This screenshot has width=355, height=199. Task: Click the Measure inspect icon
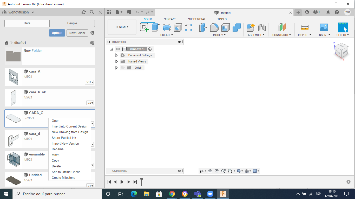point(305,27)
